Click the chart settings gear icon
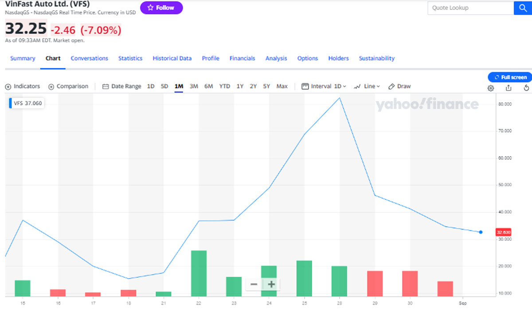Image resolution: width=532 pixels, height=310 pixels. 491,88
